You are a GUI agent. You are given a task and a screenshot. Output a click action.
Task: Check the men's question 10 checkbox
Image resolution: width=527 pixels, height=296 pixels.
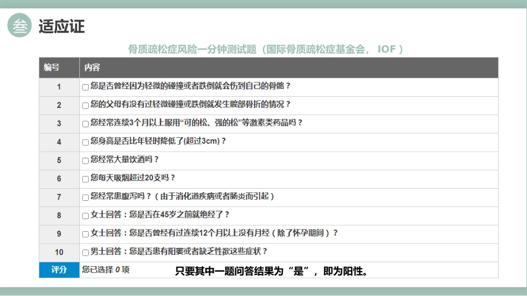85,253
